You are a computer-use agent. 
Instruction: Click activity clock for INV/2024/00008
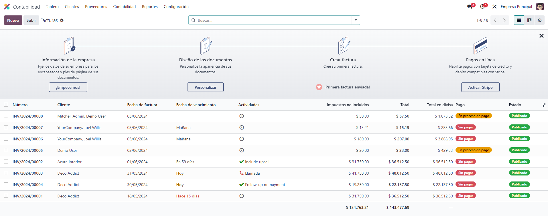coord(241,116)
